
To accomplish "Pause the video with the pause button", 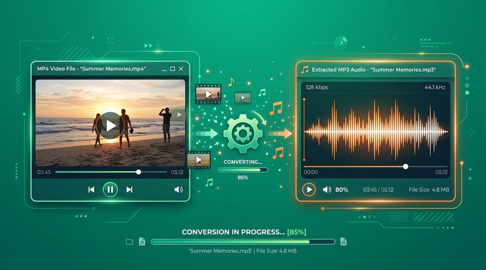I will (x=110, y=189).
